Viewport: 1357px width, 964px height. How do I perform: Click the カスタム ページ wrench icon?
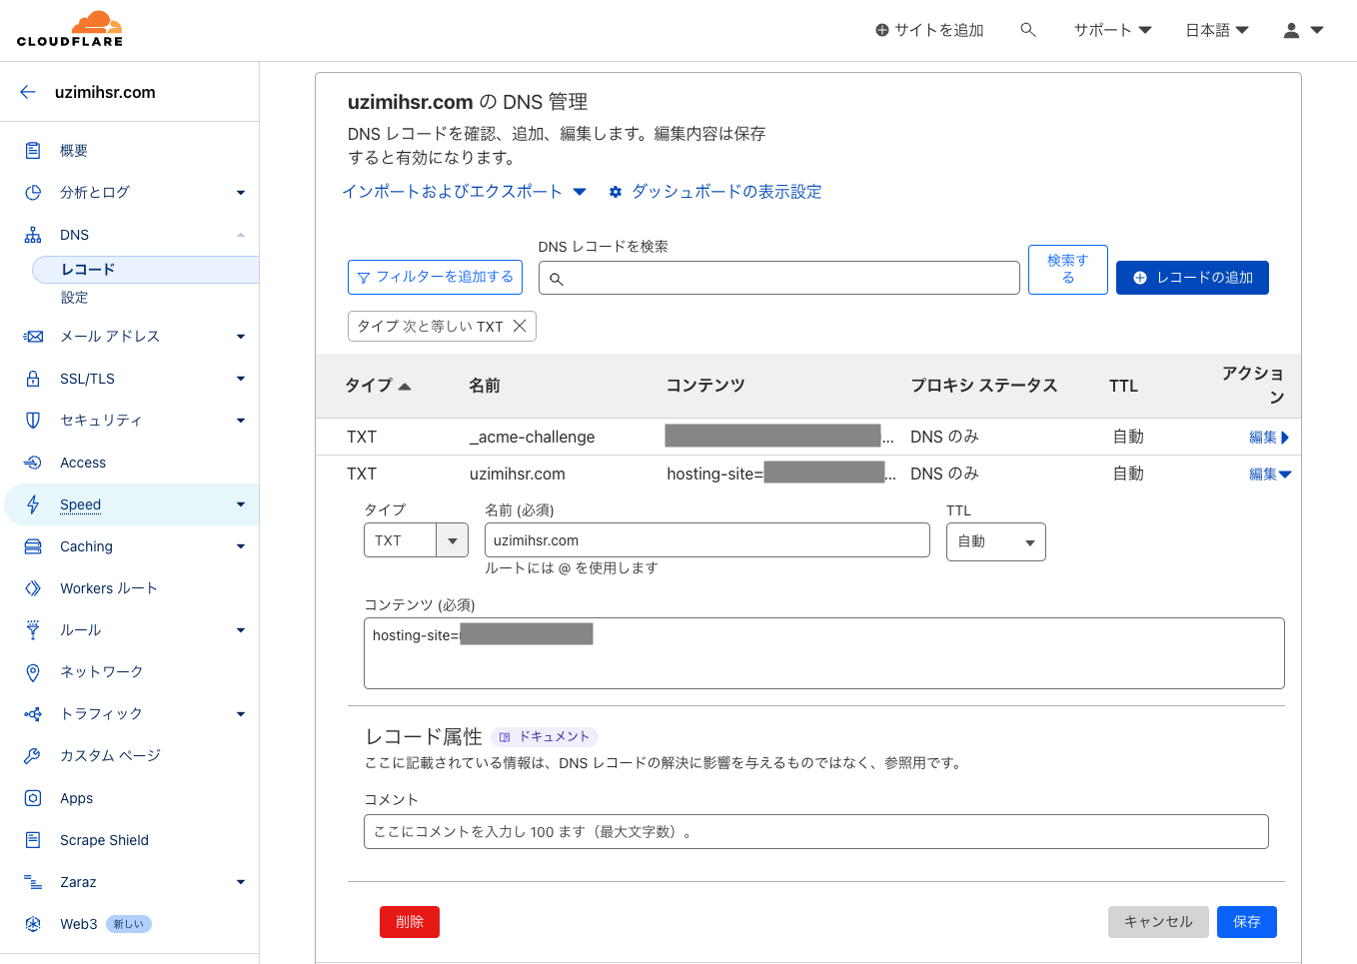point(33,756)
